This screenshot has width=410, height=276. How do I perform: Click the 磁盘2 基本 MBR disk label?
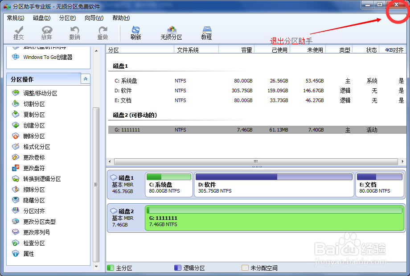(126, 218)
